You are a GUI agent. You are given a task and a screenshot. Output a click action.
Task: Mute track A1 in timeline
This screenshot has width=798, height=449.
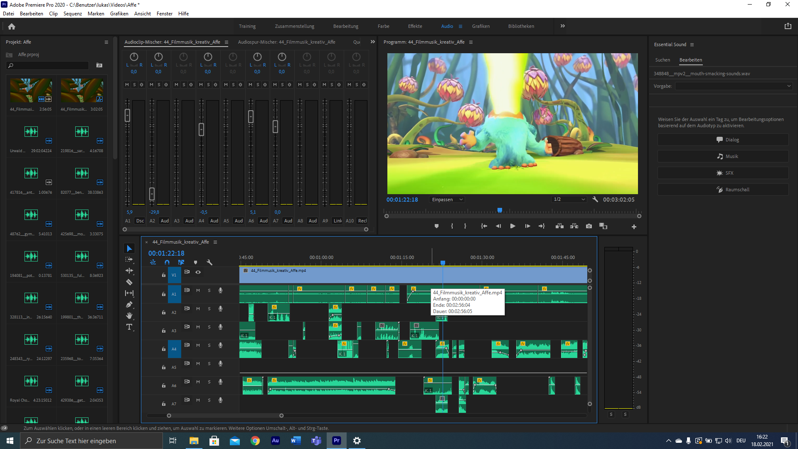pos(198,291)
